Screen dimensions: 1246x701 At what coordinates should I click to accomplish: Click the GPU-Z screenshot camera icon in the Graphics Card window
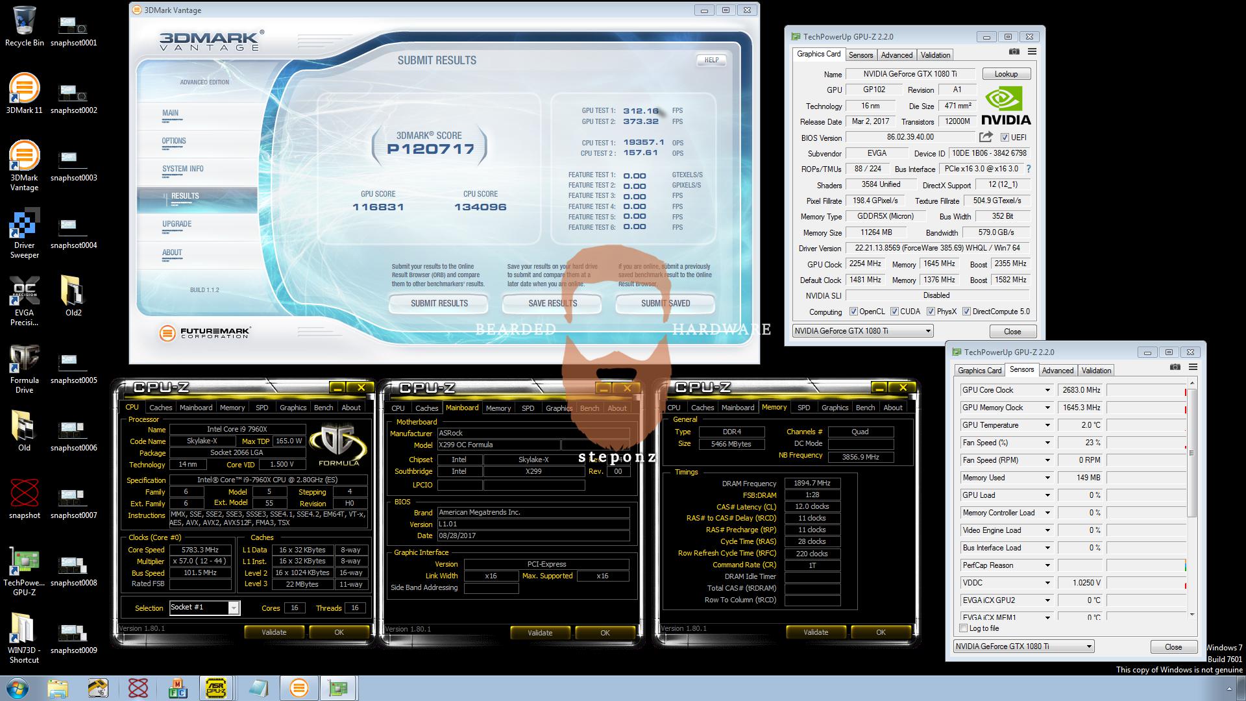pos(1014,52)
